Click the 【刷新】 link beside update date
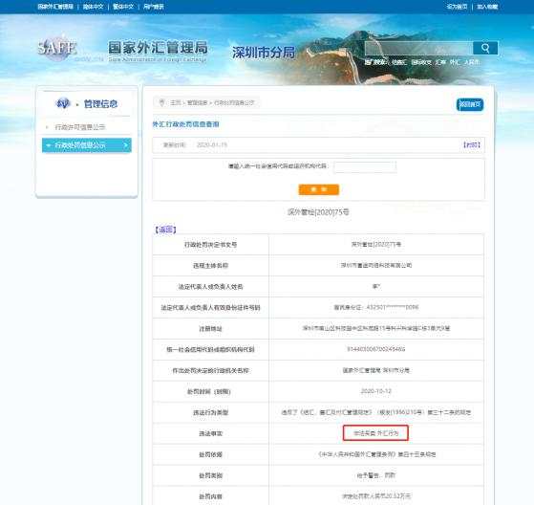This screenshot has height=505, width=534. pos(472,145)
